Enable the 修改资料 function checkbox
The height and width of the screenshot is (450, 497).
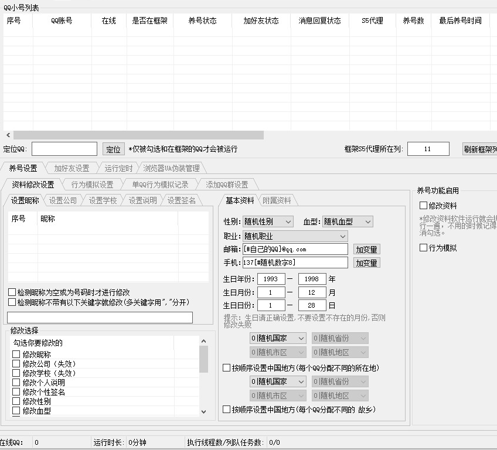(x=424, y=206)
